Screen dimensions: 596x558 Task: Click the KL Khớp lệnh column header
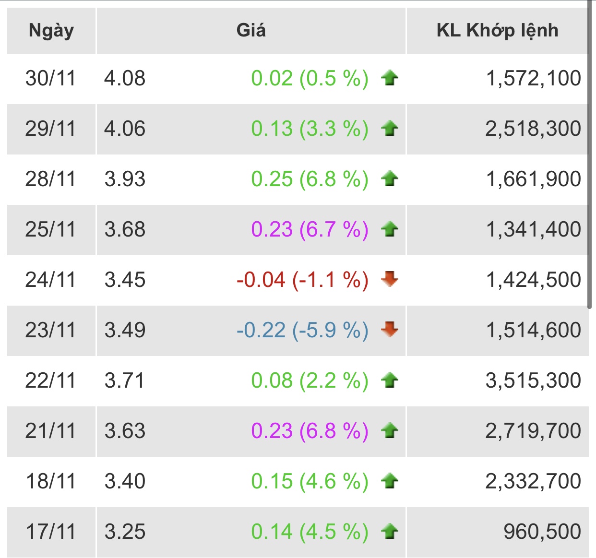[x=497, y=31]
